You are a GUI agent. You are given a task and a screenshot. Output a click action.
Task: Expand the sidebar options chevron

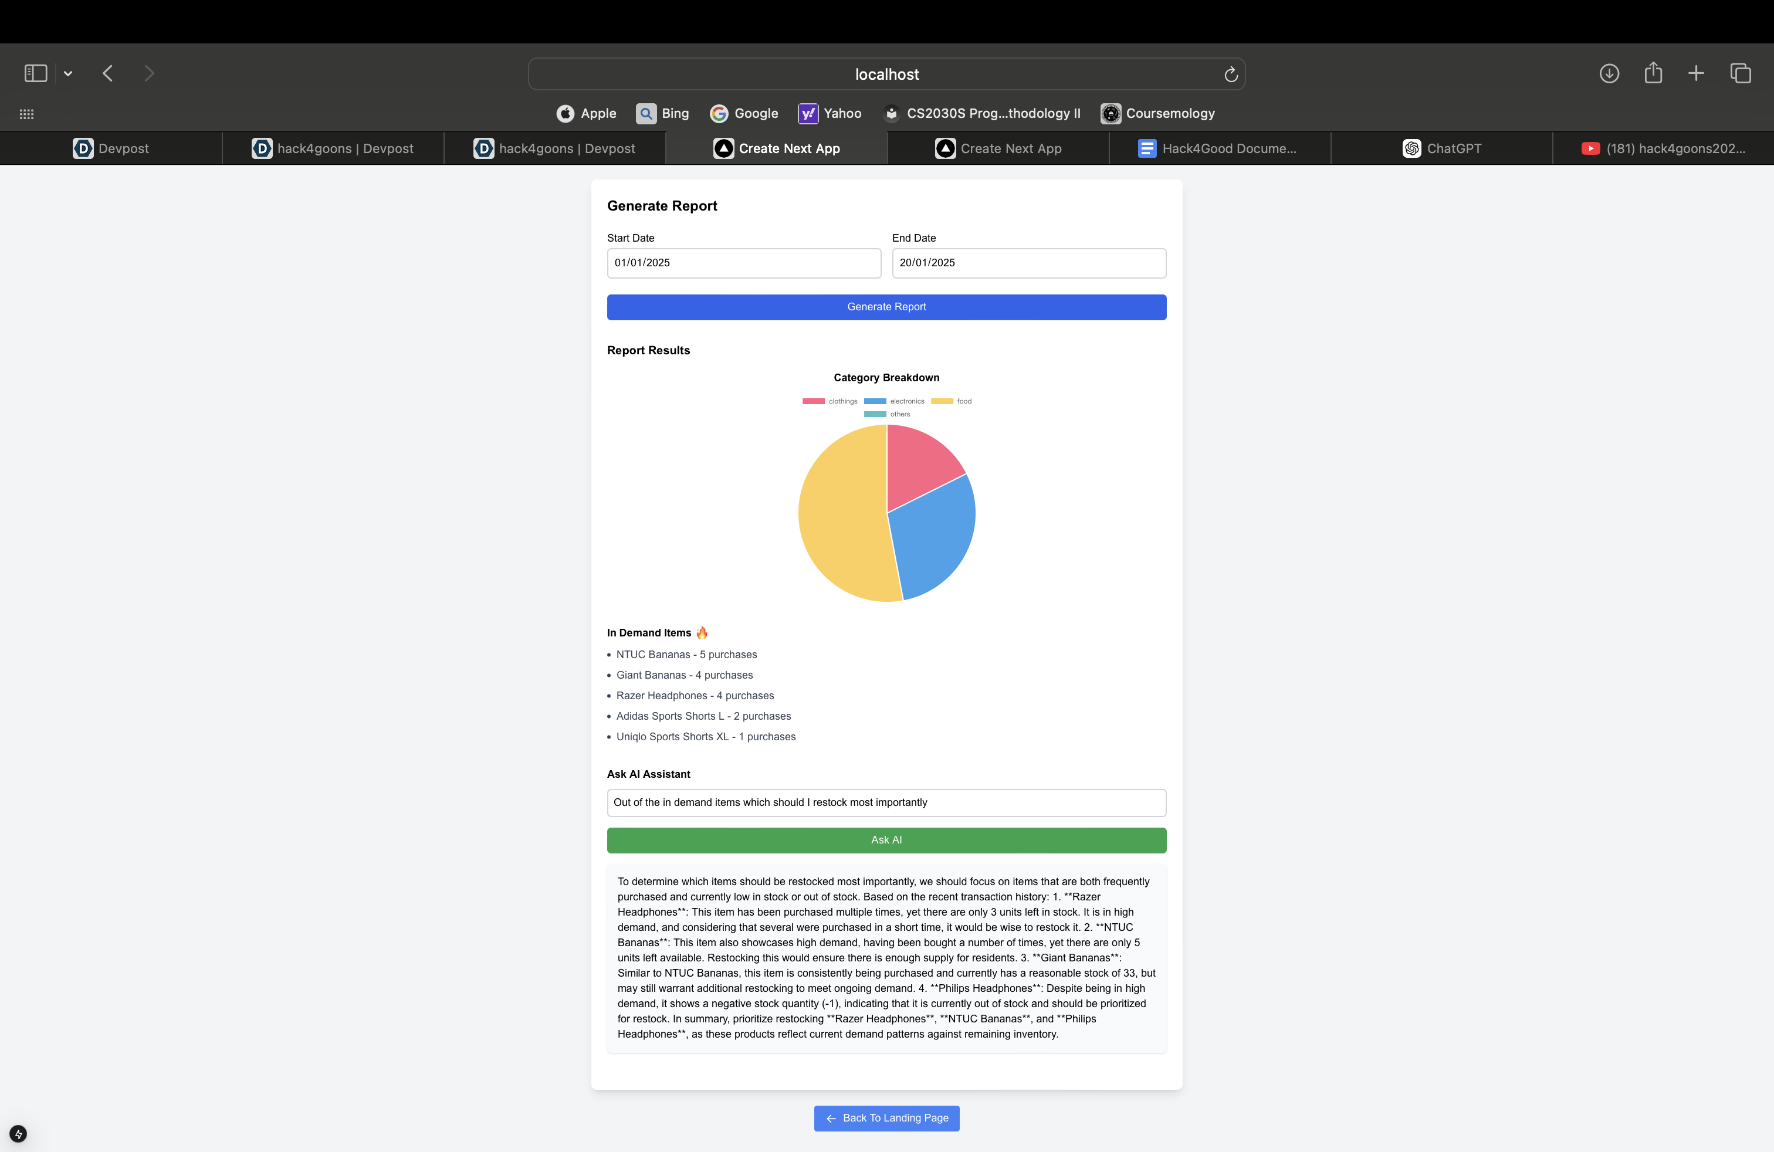(x=68, y=73)
